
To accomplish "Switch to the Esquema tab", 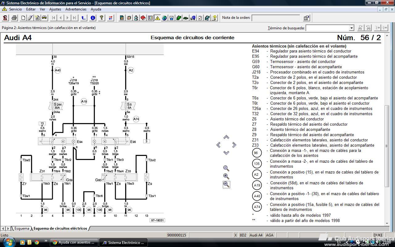I will (x=22, y=228).
